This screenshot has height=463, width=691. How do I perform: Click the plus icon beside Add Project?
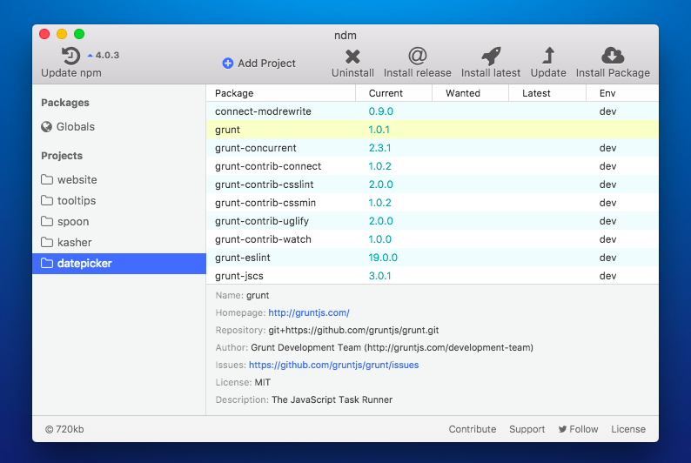click(x=228, y=64)
